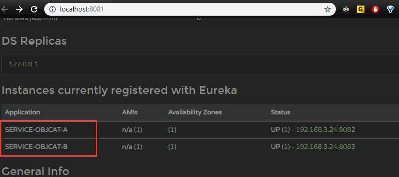
Task: Open the red stop-hand ad blocker extension
Action: [376, 9]
